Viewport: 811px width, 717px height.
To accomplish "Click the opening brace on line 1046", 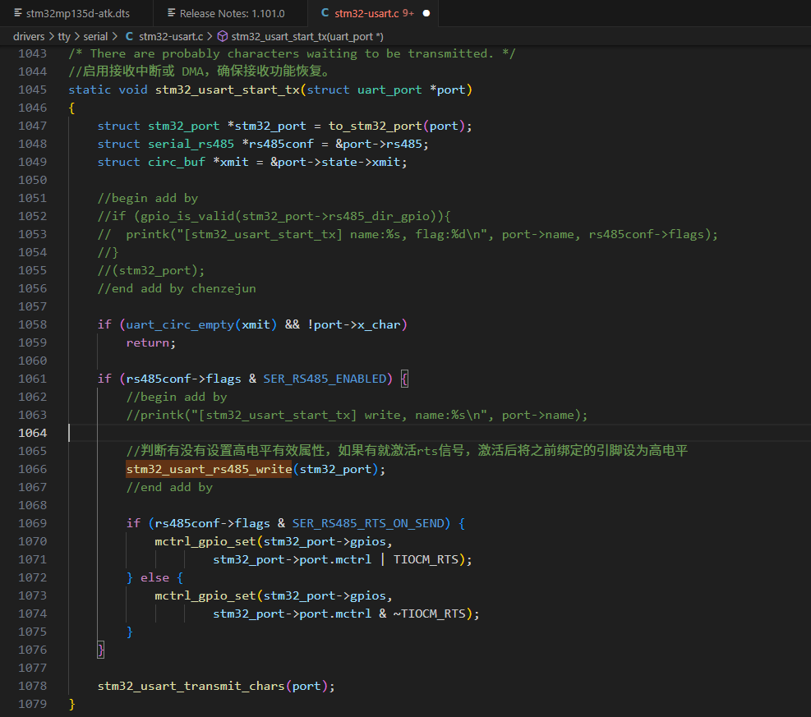I will [x=71, y=108].
